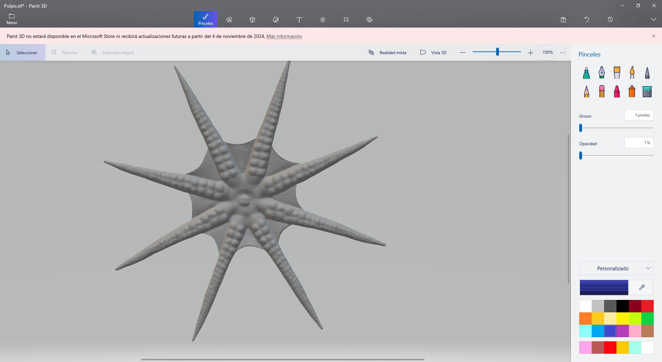
Task: Select the Pinceles tab
Action: click(205, 19)
